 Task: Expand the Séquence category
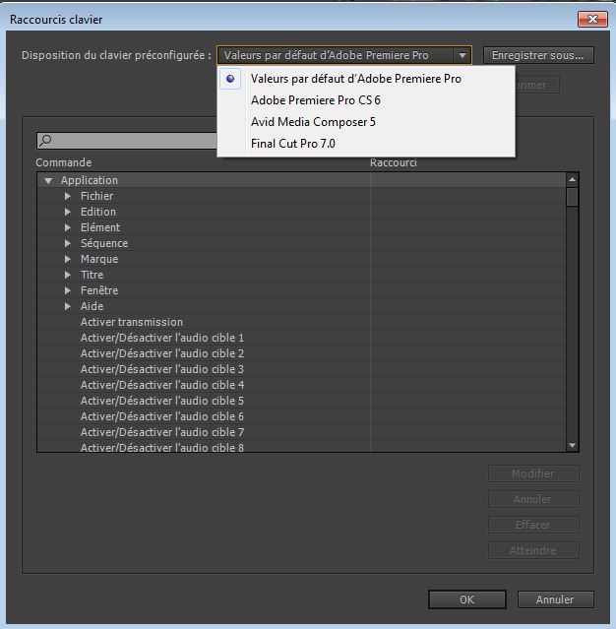pyautogui.click(x=68, y=243)
